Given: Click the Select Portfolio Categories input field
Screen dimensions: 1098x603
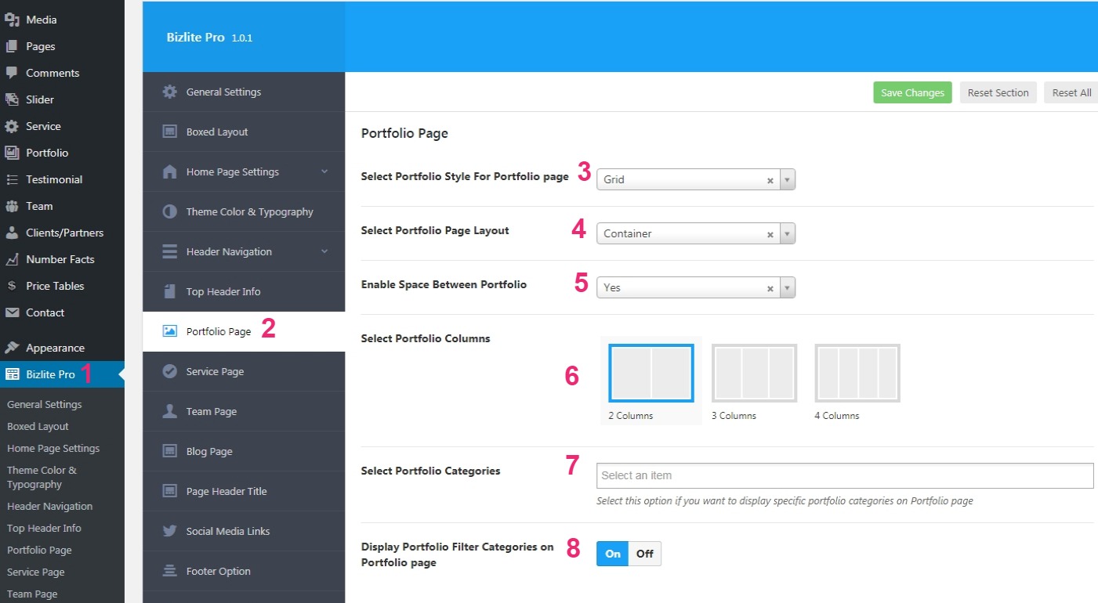Looking at the screenshot, I should tap(845, 475).
